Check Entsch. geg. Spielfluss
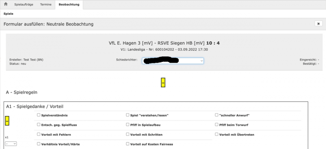Image resolution: width=326 pixels, height=149 pixels. 39,124
